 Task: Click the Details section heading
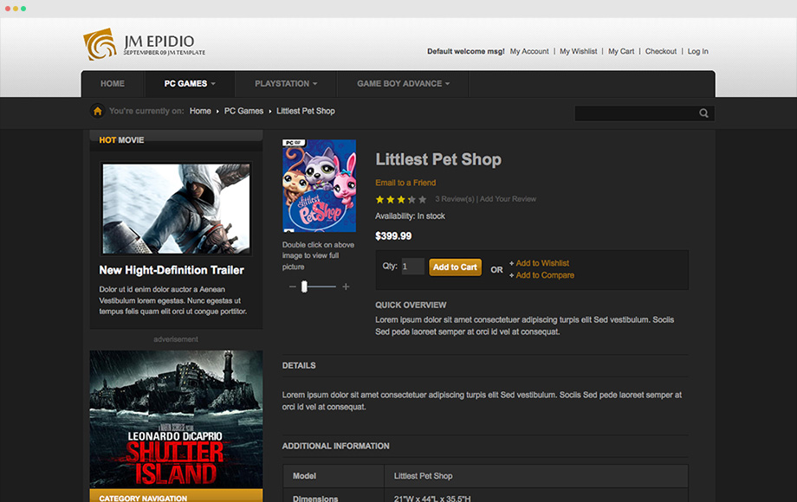point(299,365)
